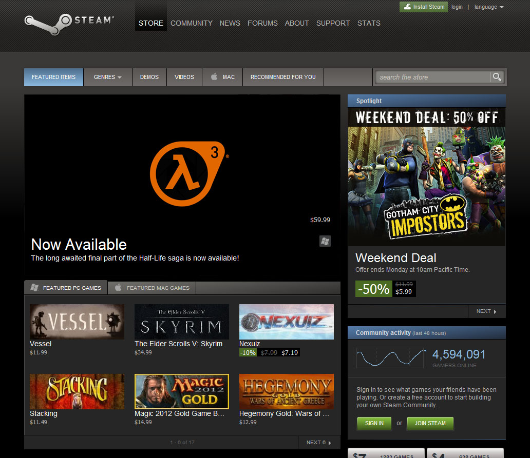Click The Elder Scrolls V: Skyrim title
This screenshot has height=458, width=530.
[x=179, y=344]
